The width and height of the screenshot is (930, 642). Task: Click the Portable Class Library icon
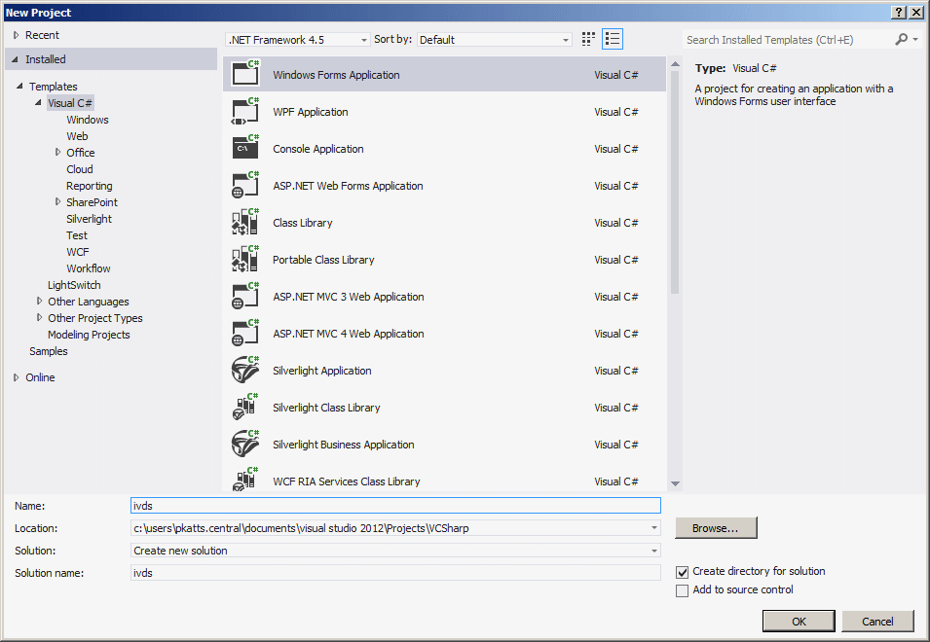tap(245, 259)
